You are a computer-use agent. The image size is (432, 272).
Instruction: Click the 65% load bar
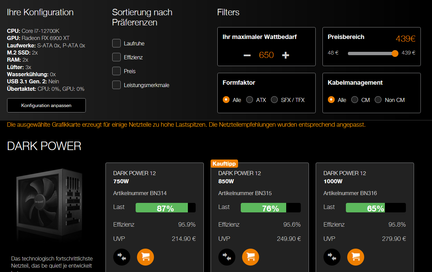(376, 208)
